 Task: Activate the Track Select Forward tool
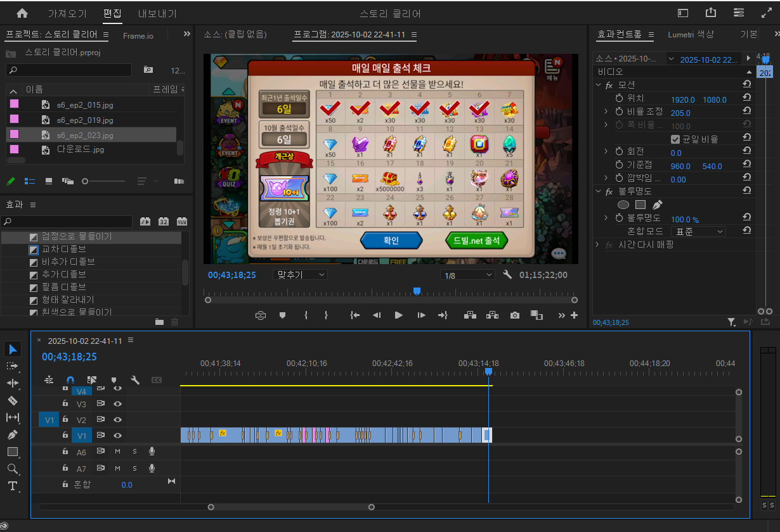point(13,366)
